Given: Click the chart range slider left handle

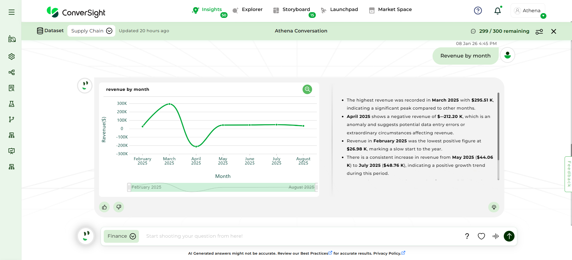Looking at the screenshot, I should pos(129,187).
